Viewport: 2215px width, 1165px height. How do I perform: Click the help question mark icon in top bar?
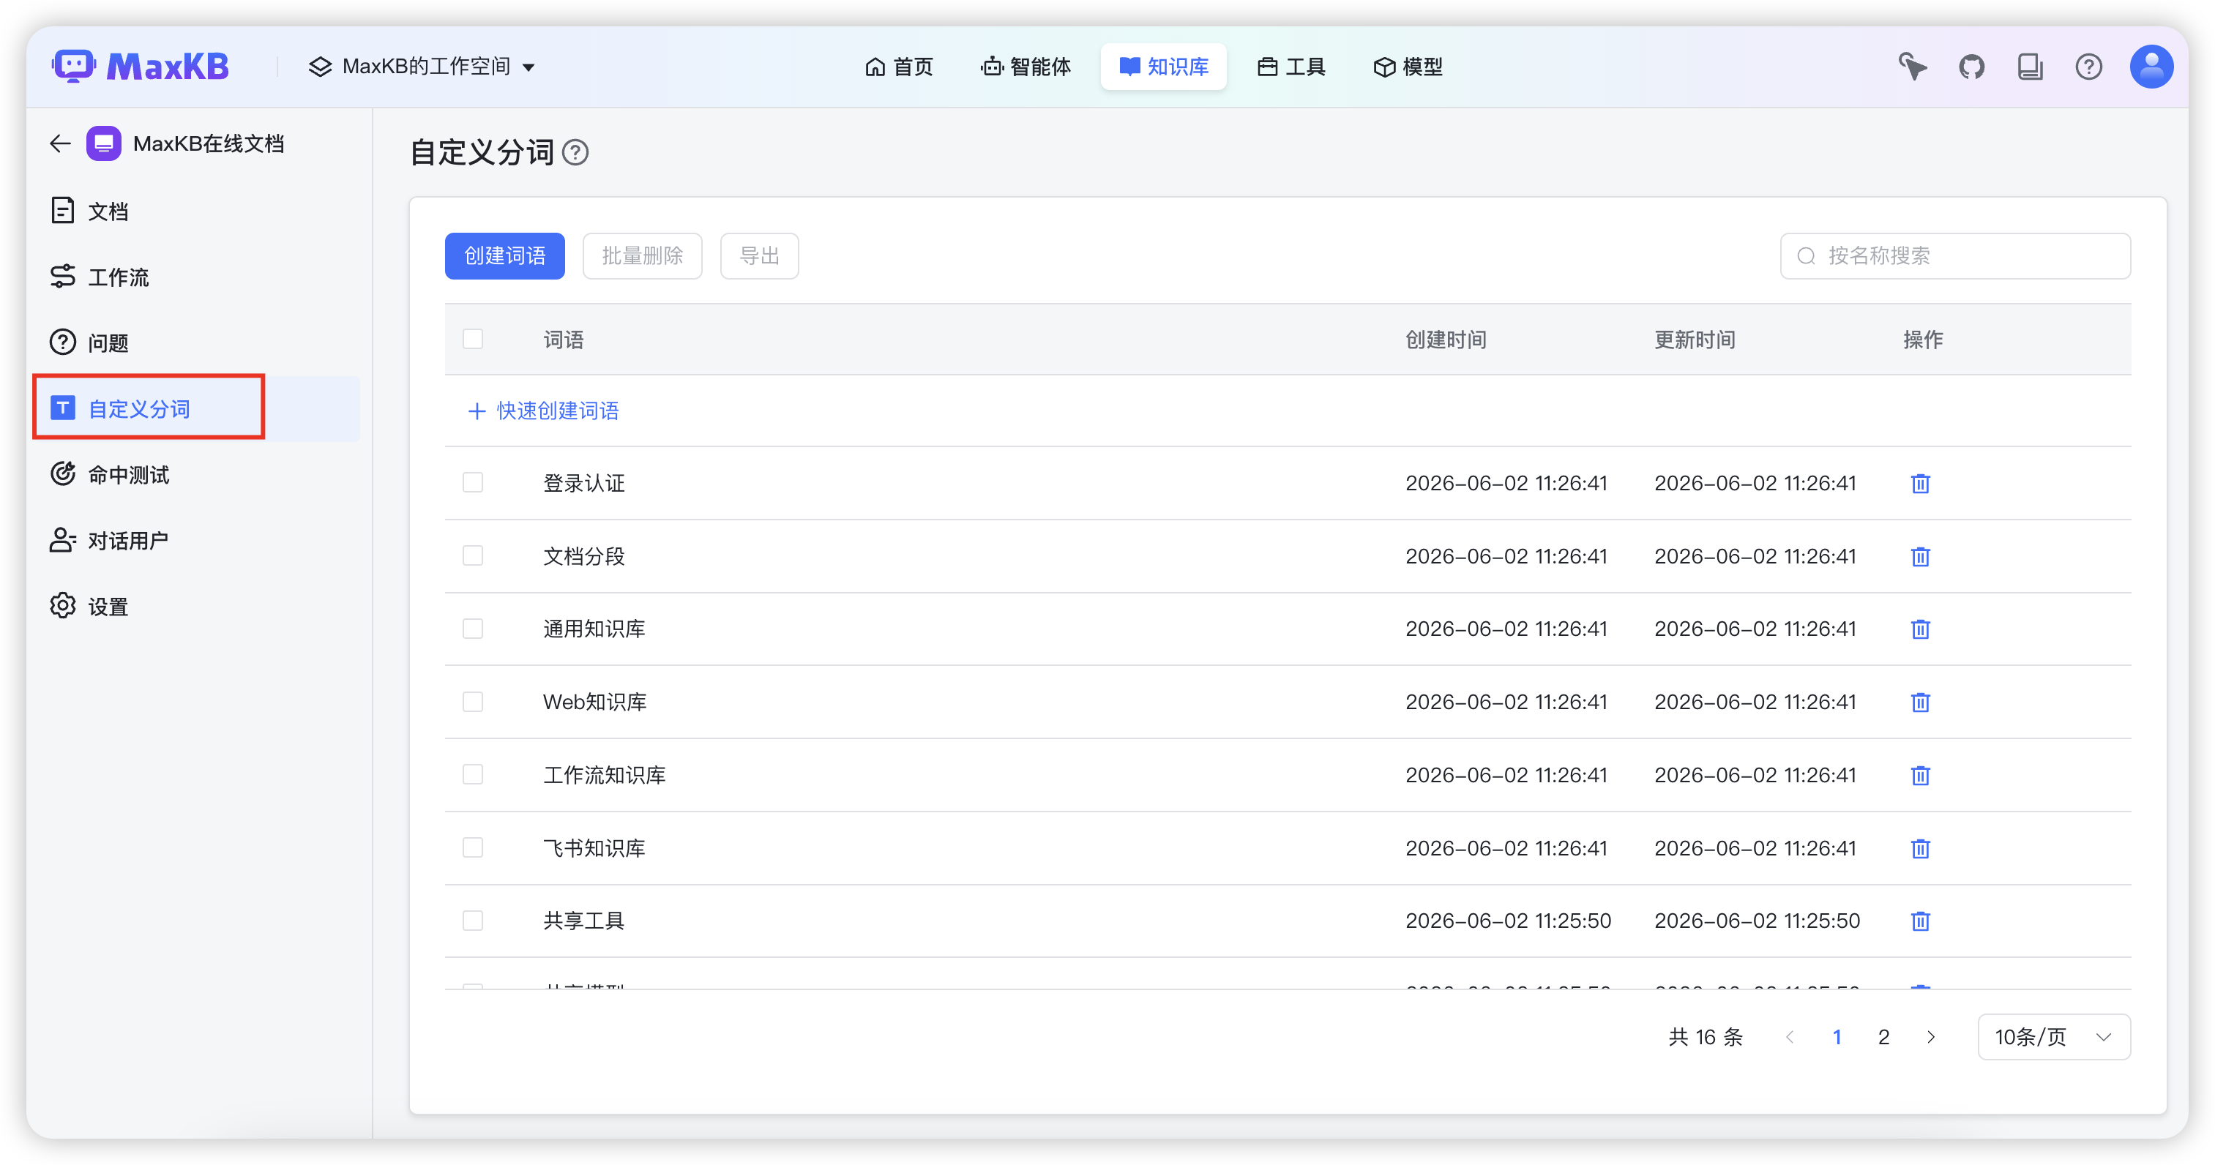[2088, 66]
